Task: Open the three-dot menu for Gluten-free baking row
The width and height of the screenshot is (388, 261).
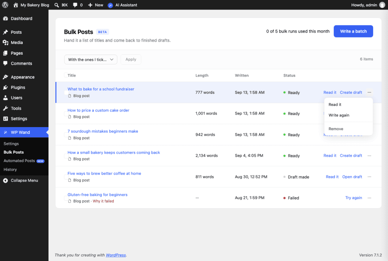Action: [x=369, y=198]
